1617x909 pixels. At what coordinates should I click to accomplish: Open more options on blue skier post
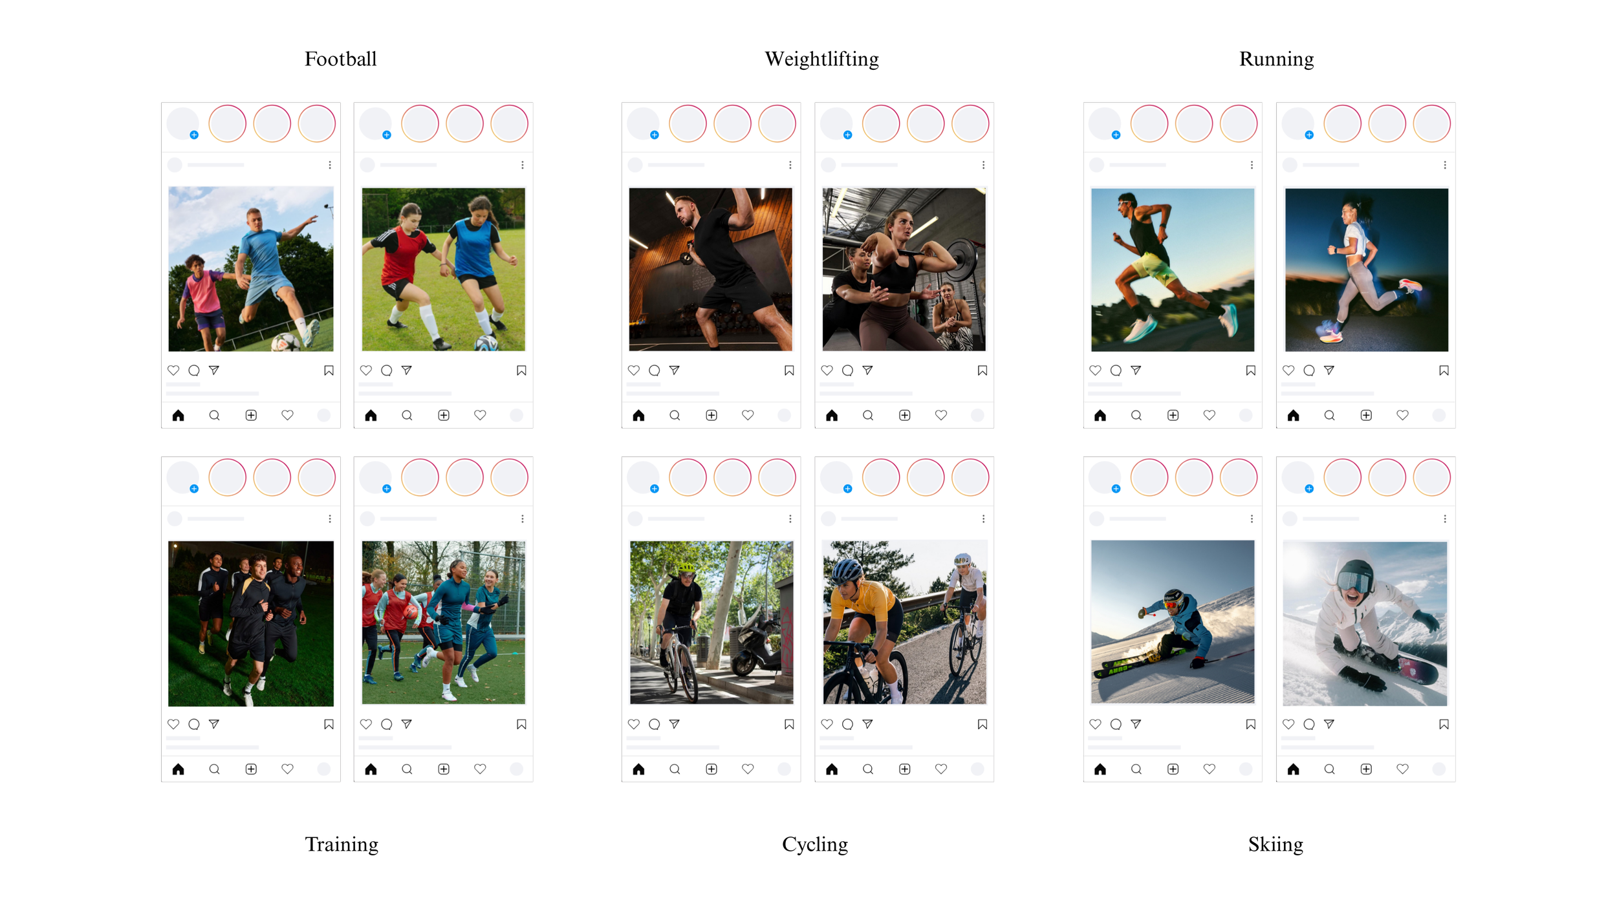(x=1252, y=519)
